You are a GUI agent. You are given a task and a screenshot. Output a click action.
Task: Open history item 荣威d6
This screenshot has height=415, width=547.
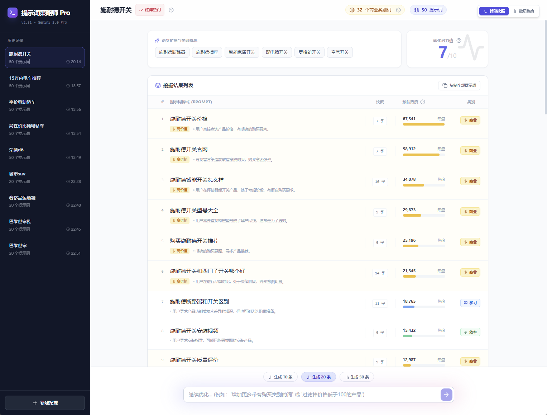pos(45,154)
